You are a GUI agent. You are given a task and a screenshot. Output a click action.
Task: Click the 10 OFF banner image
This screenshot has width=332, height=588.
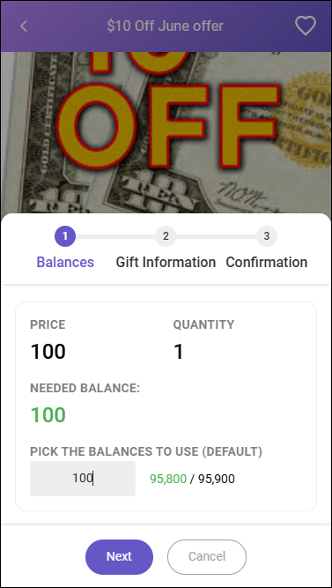click(x=166, y=133)
